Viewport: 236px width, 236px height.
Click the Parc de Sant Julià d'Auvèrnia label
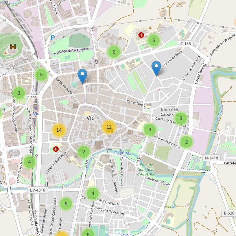(x=146, y=170)
